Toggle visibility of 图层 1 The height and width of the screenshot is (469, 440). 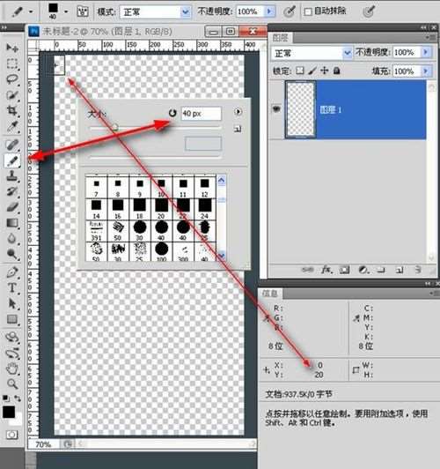[276, 109]
